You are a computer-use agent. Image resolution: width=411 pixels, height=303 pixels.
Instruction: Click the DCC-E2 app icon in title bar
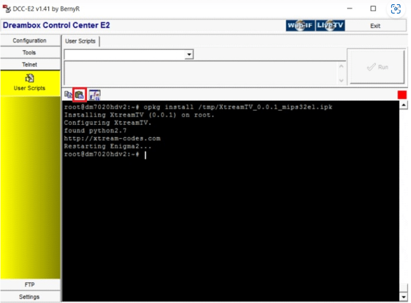[x=6, y=8]
